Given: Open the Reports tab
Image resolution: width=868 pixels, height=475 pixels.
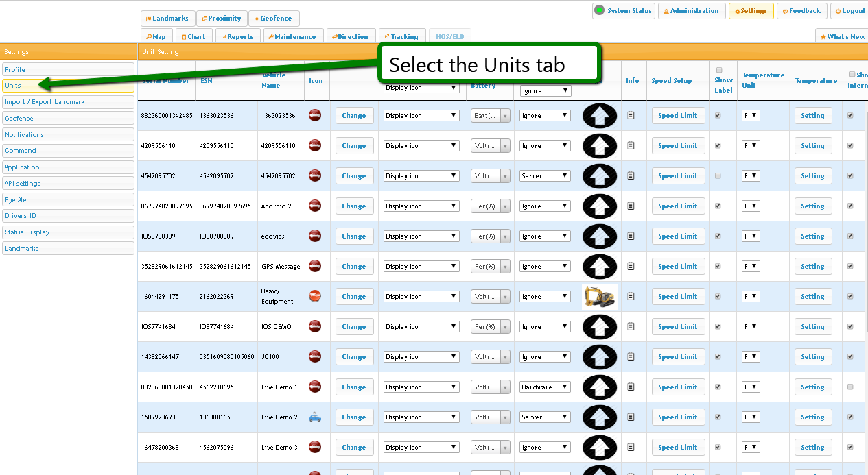Looking at the screenshot, I should pyautogui.click(x=237, y=36).
